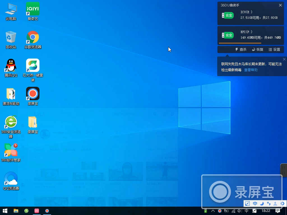Screen dimensions: 287x215
Task: Open the Action Center notifications icon
Action: 278,211
